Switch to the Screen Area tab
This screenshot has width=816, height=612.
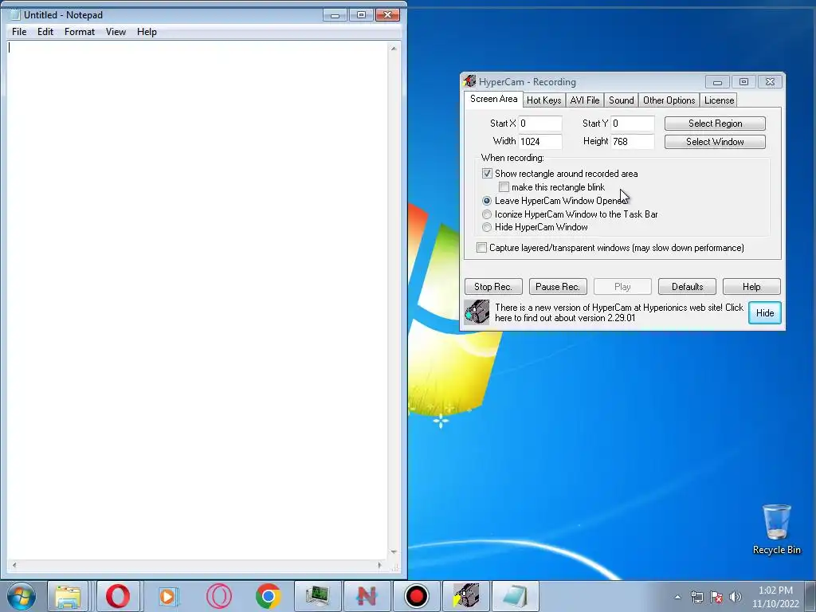pos(493,99)
